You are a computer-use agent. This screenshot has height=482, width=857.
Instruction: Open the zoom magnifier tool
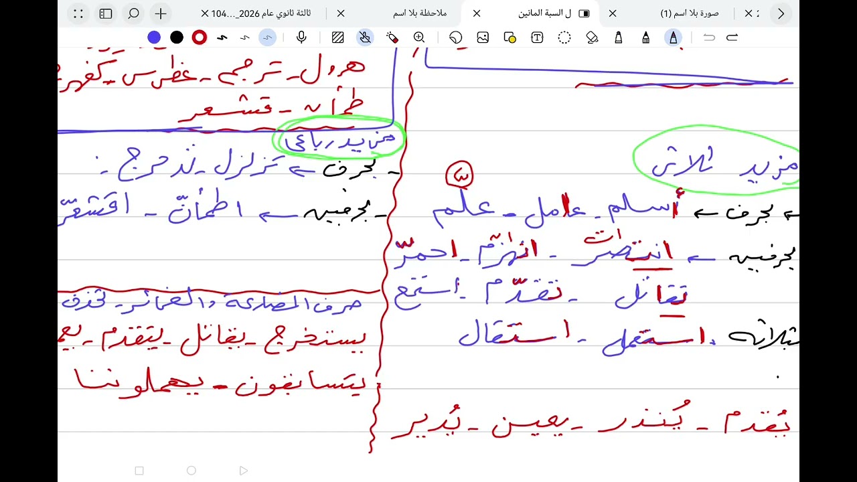419,37
